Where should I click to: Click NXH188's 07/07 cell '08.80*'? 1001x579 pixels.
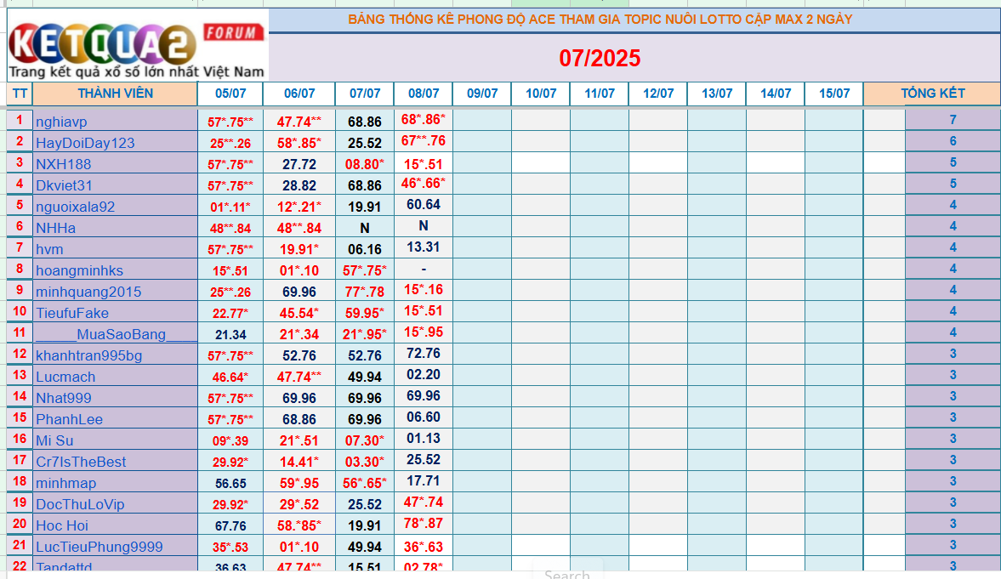click(365, 164)
